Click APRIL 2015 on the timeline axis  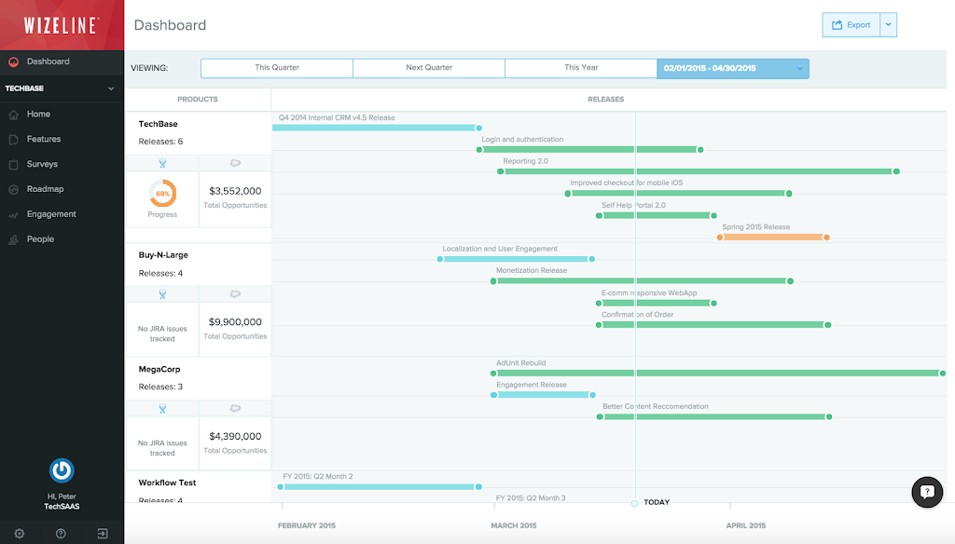pos(745,525)
